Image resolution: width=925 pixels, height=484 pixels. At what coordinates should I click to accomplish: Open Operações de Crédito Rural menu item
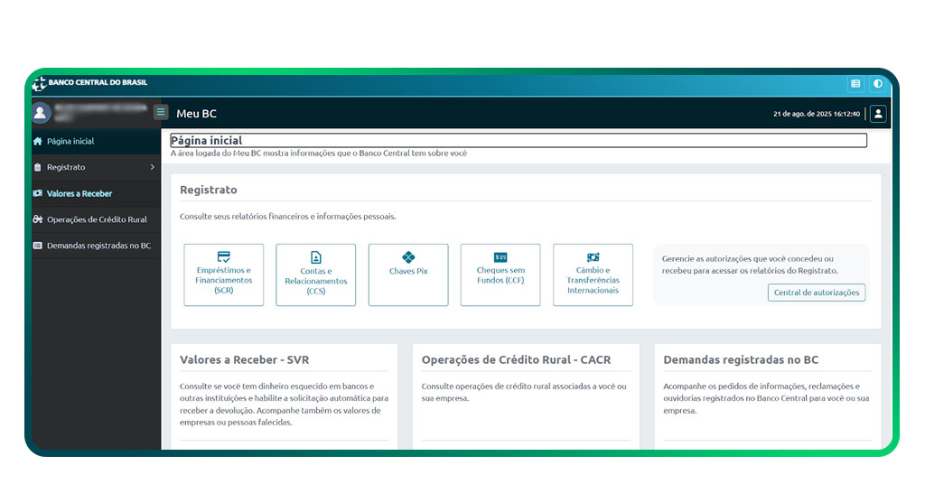pos(96,219)
